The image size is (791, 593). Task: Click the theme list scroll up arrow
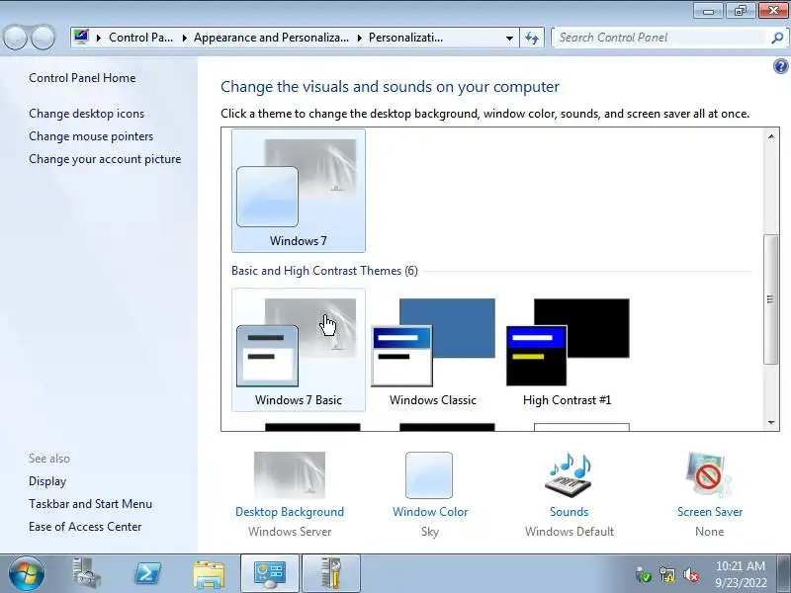(x=771, y=136)
